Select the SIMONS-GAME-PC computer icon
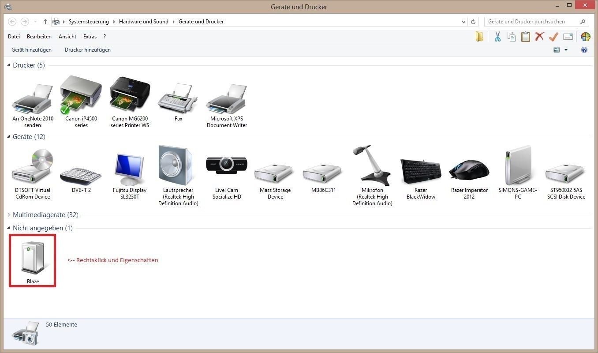The width and height of the screenshot is (598, 353). pos(518,173)
